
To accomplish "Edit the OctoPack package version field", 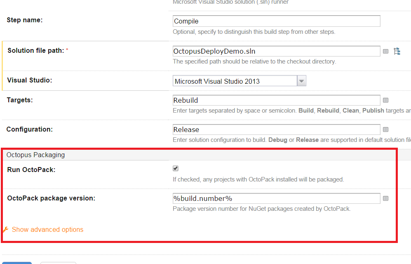I will (276, 198).
